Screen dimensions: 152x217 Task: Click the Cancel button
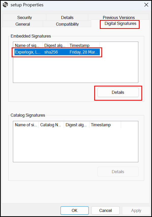[x=105, y=210]
